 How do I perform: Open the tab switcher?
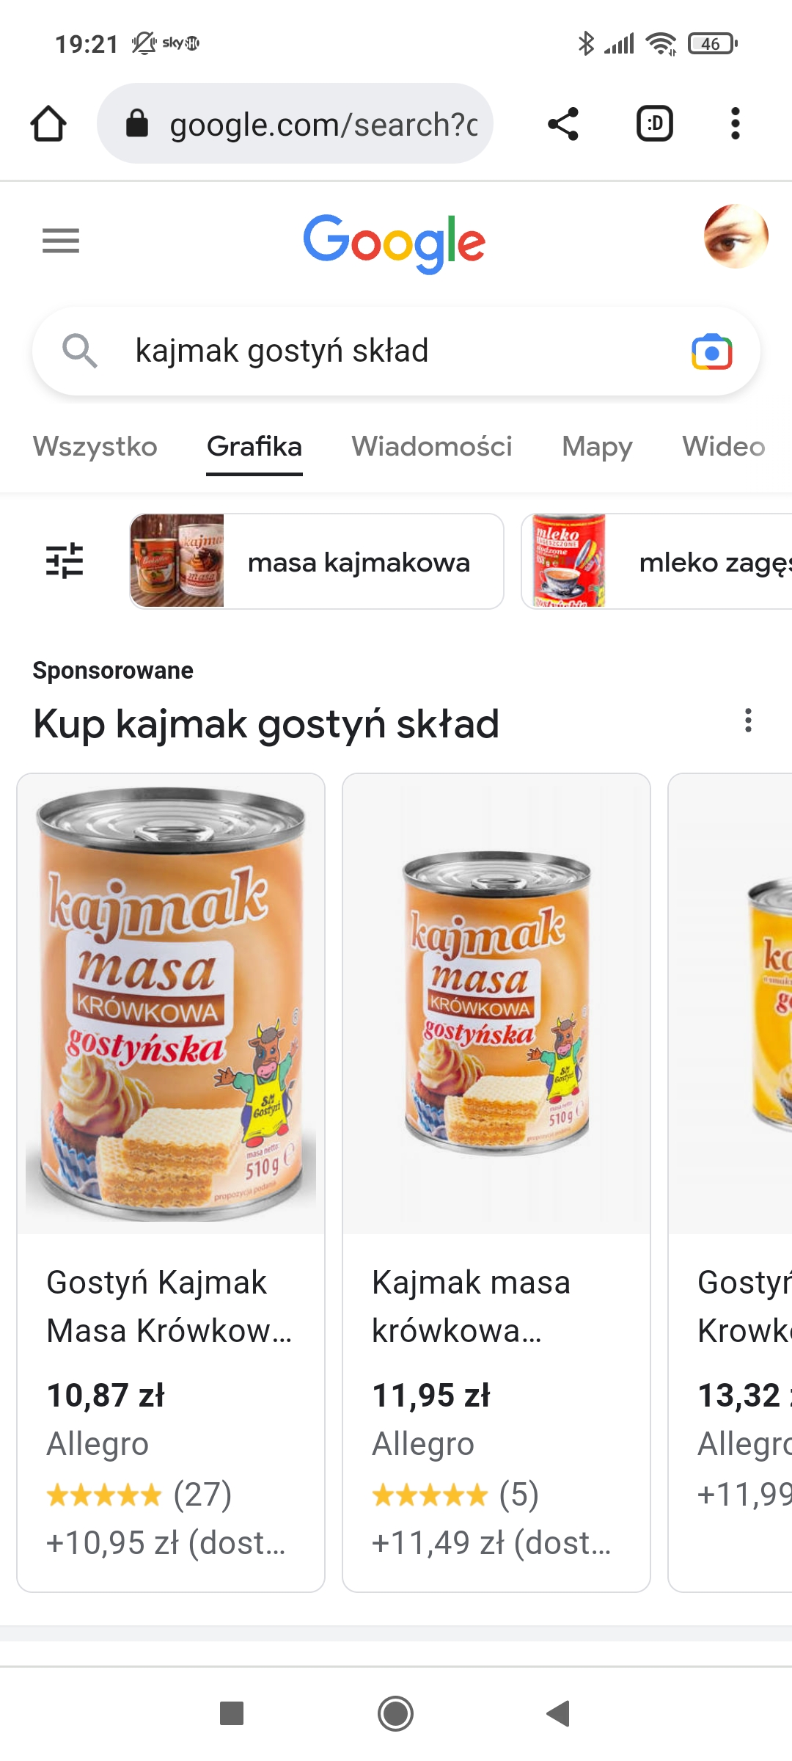[x=654, y=123]
